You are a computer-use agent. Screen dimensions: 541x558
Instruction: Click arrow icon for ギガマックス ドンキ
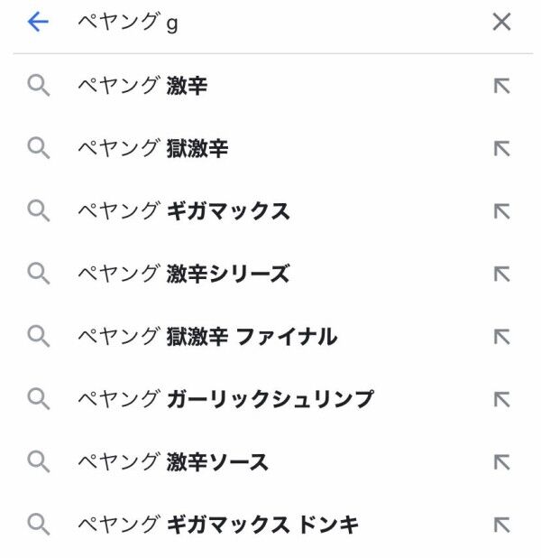(x=502, y=525)
